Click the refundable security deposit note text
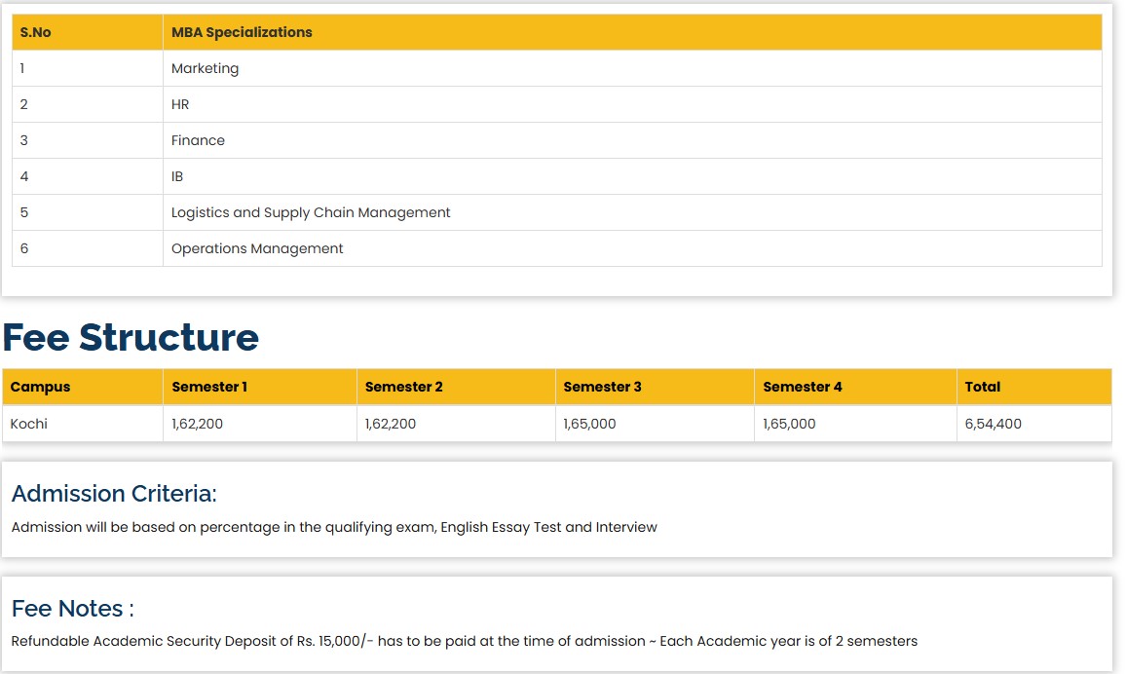This screenshot has height=674, width=1126. click(x=464, y=641)
